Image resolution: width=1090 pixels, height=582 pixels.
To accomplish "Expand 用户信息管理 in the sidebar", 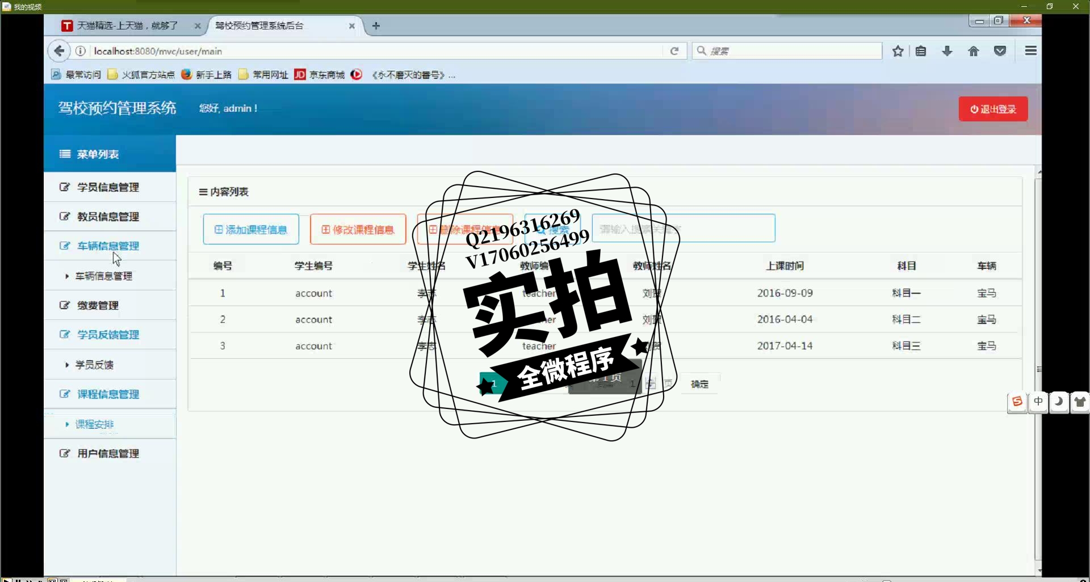I will 110,454.
